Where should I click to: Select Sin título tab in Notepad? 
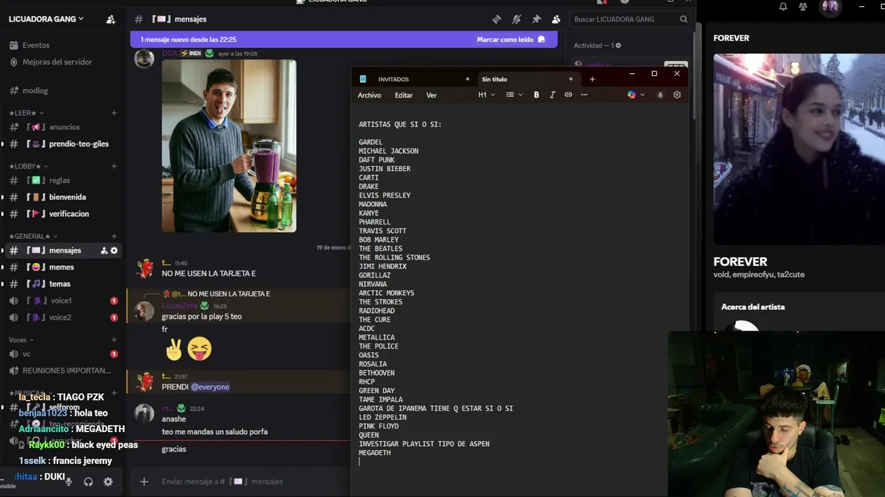coord(494,79)
